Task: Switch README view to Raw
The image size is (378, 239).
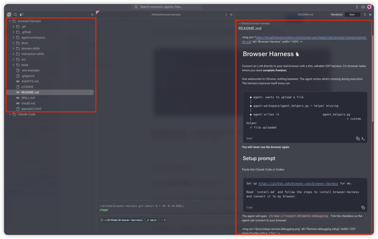Action: point(352,15)
